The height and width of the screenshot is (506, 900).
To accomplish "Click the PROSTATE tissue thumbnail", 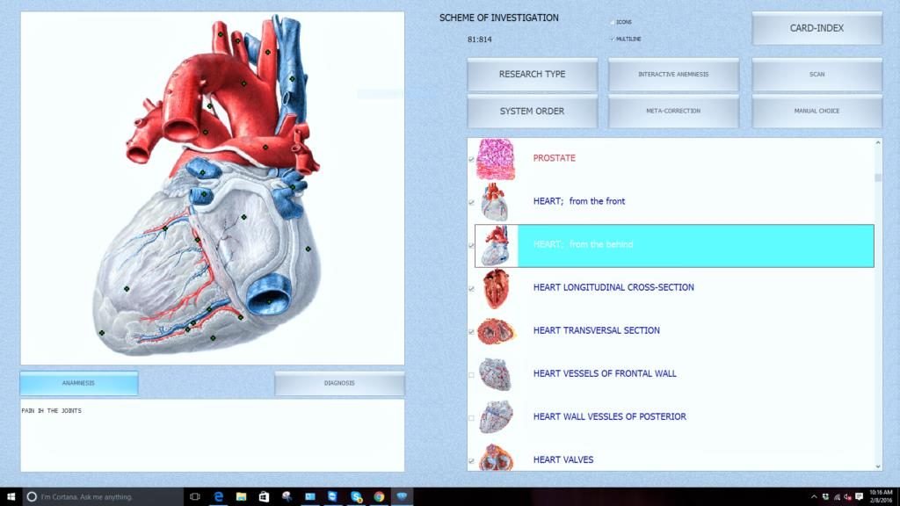I will tap(495, 159).
